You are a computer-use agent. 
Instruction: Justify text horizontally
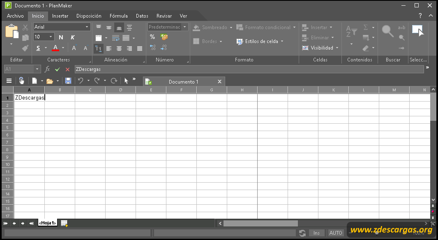(x=140, y=48)
